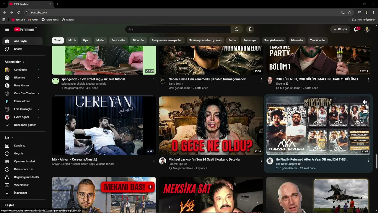Open CombatRy channel from subscriptions
This screenshot has height=213, width=378.
point(22,70)
